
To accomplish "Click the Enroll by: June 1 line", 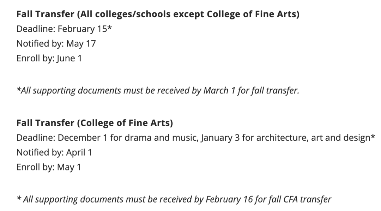I will pos(49,58).
